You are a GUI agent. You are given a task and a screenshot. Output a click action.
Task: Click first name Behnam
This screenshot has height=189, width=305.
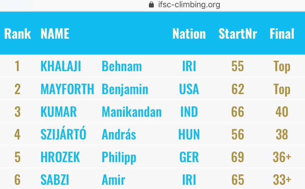click(x=121, y=66)
